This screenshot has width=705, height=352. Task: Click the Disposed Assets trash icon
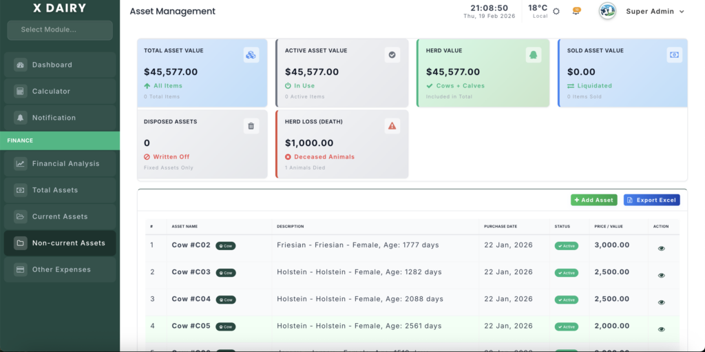point(251,125)
